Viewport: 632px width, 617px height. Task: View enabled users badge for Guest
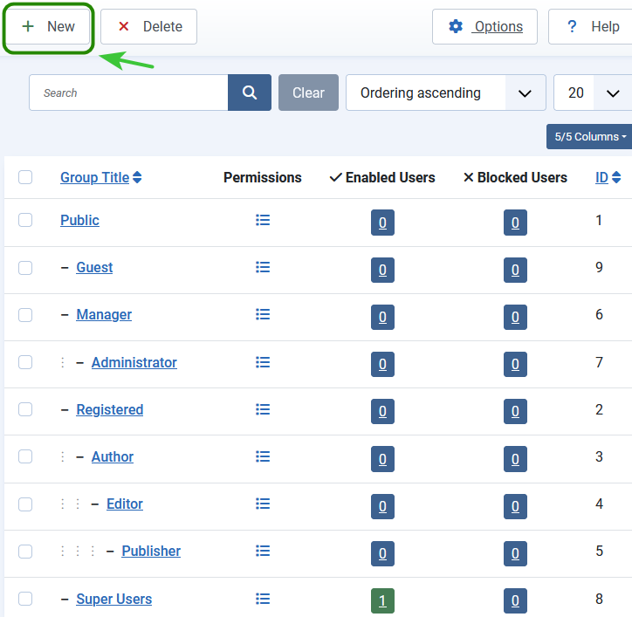382,270
